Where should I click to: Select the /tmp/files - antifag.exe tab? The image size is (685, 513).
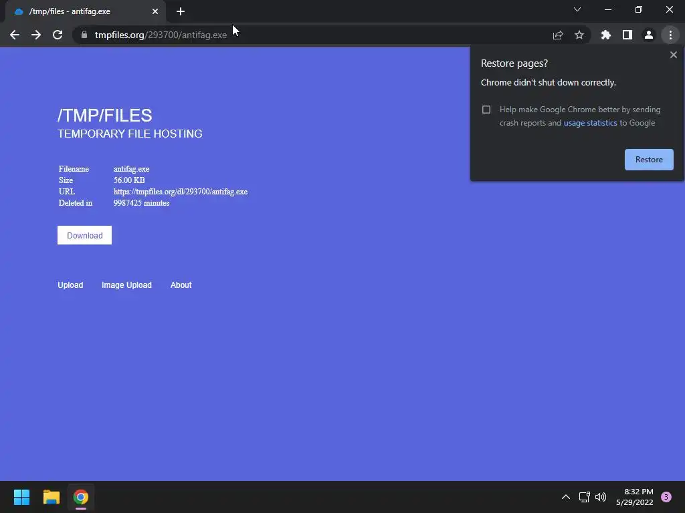(x=86, y=11)
